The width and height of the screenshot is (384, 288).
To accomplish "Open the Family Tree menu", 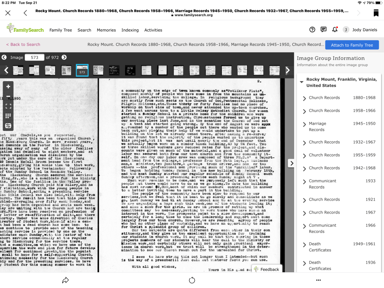I will [x=60, y=30].
